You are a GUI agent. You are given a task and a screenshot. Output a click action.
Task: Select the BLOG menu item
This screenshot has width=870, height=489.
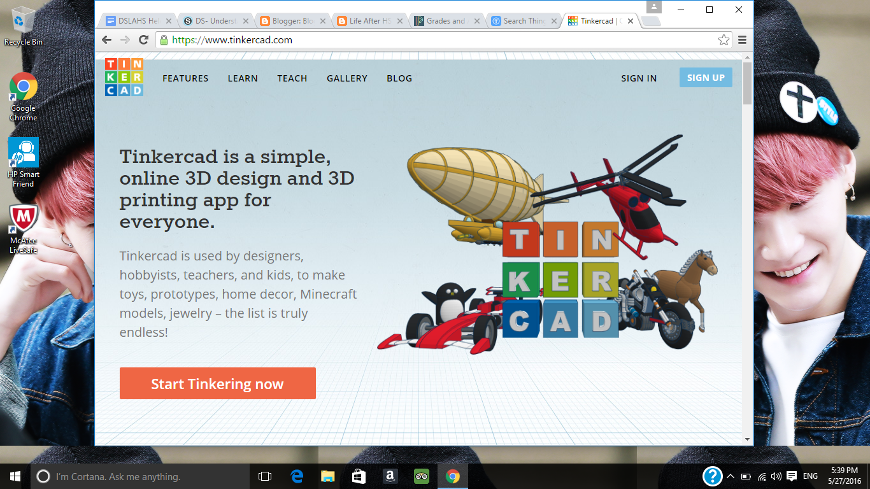pos(399,78)
